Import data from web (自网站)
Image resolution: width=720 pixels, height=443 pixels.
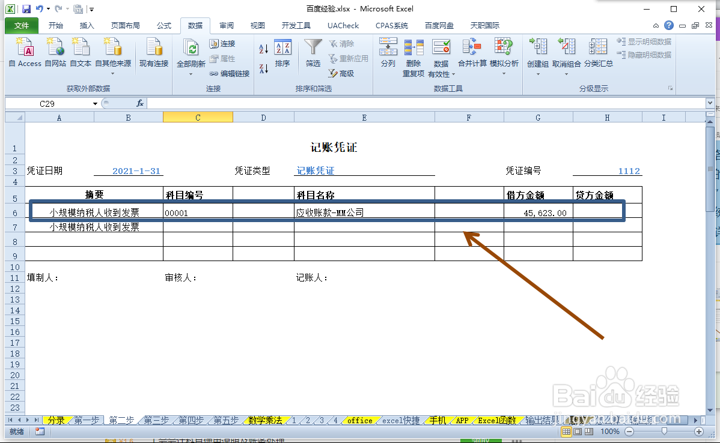coord(55,52)
